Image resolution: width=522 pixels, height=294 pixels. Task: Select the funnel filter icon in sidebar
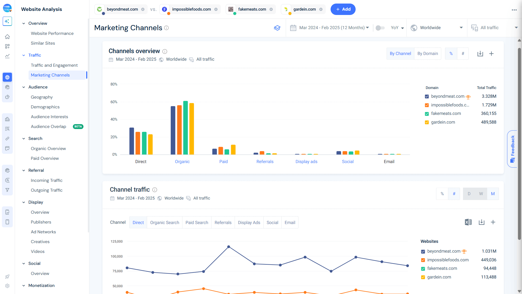(x=7, y=190)
